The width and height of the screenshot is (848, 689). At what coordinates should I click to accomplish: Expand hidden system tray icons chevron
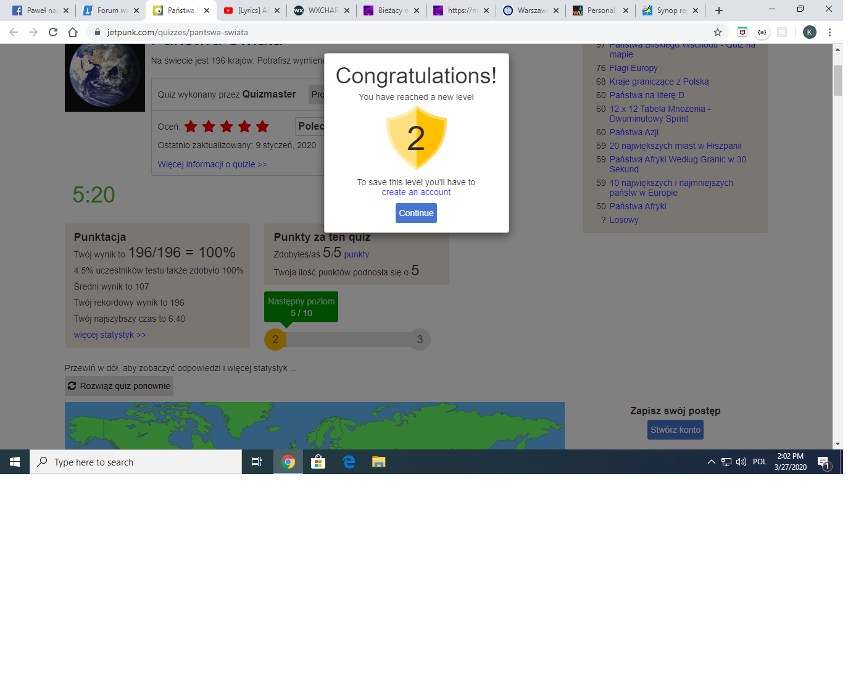711,462
